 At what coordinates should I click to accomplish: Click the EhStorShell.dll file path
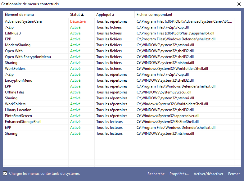(168, 122)
